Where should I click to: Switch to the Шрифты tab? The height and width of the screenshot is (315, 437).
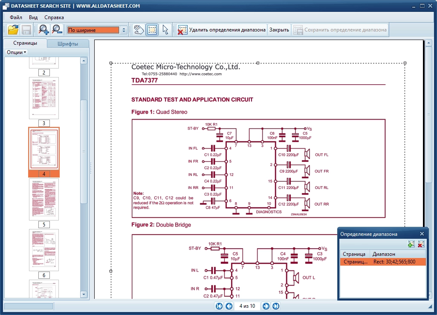click(x=68, y=44)
